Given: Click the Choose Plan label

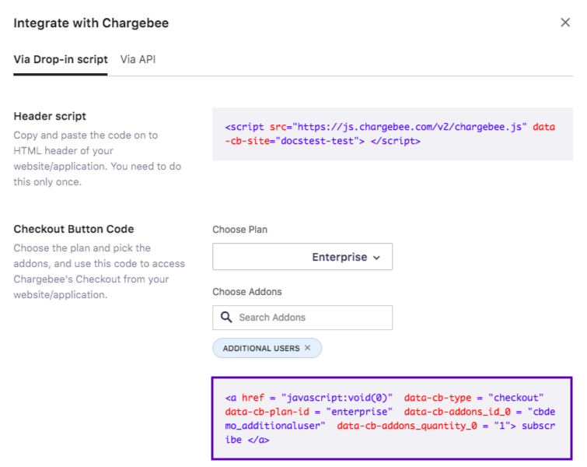Looking at the screenshot, I should (x=240, y=230).
